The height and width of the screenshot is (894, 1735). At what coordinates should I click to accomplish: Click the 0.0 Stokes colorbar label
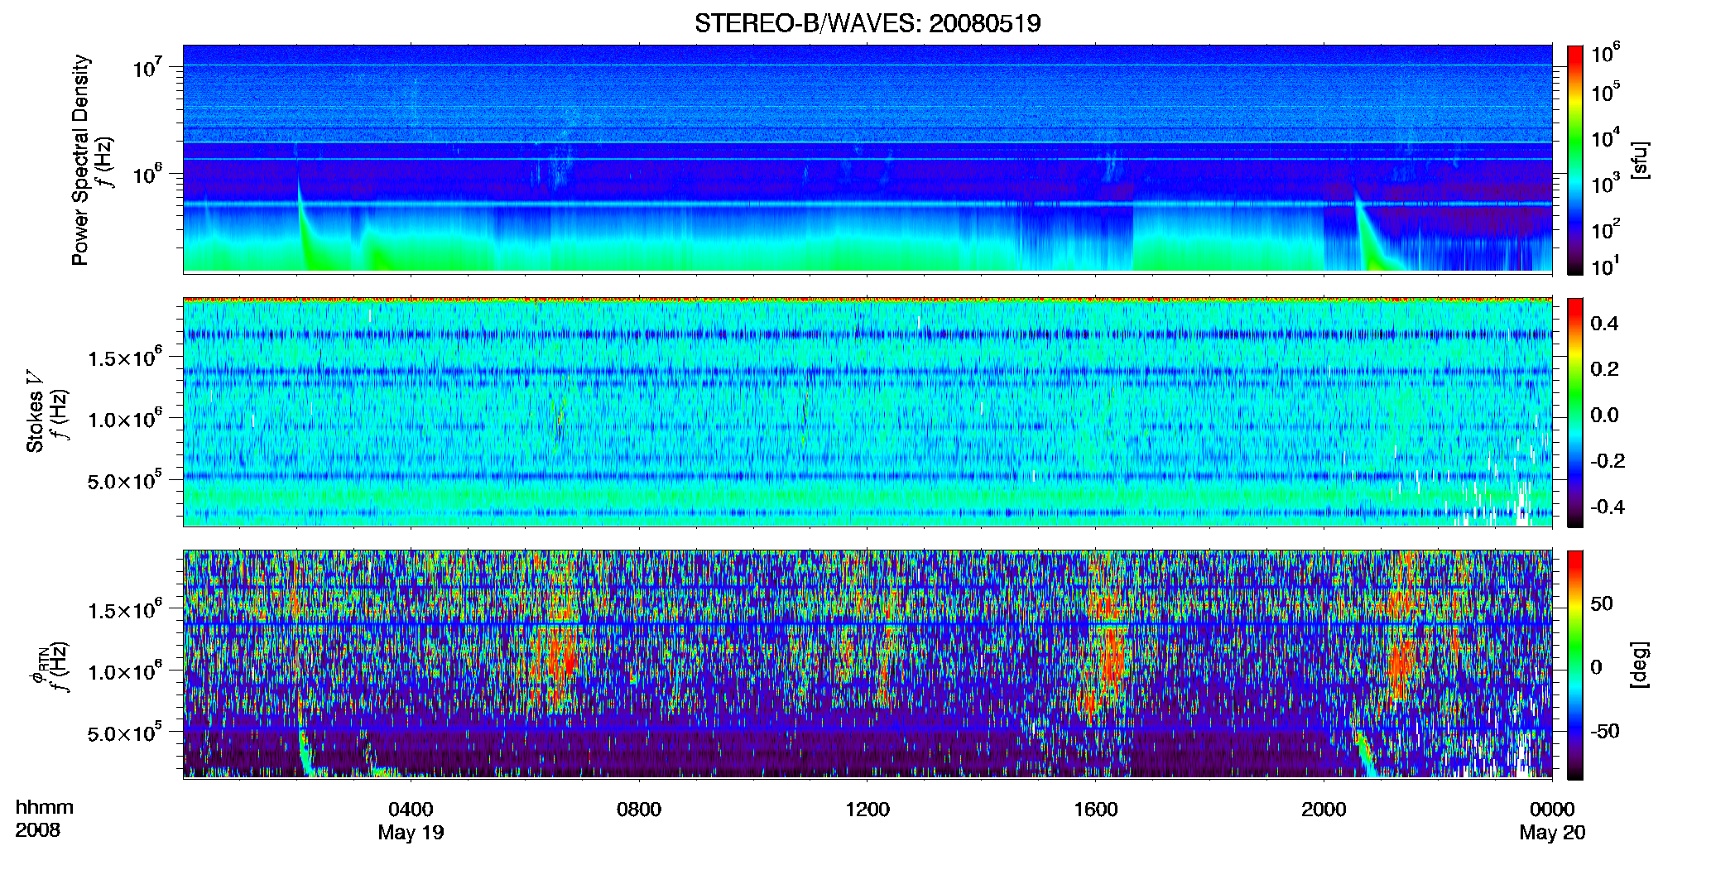[x=1604, y=416]
